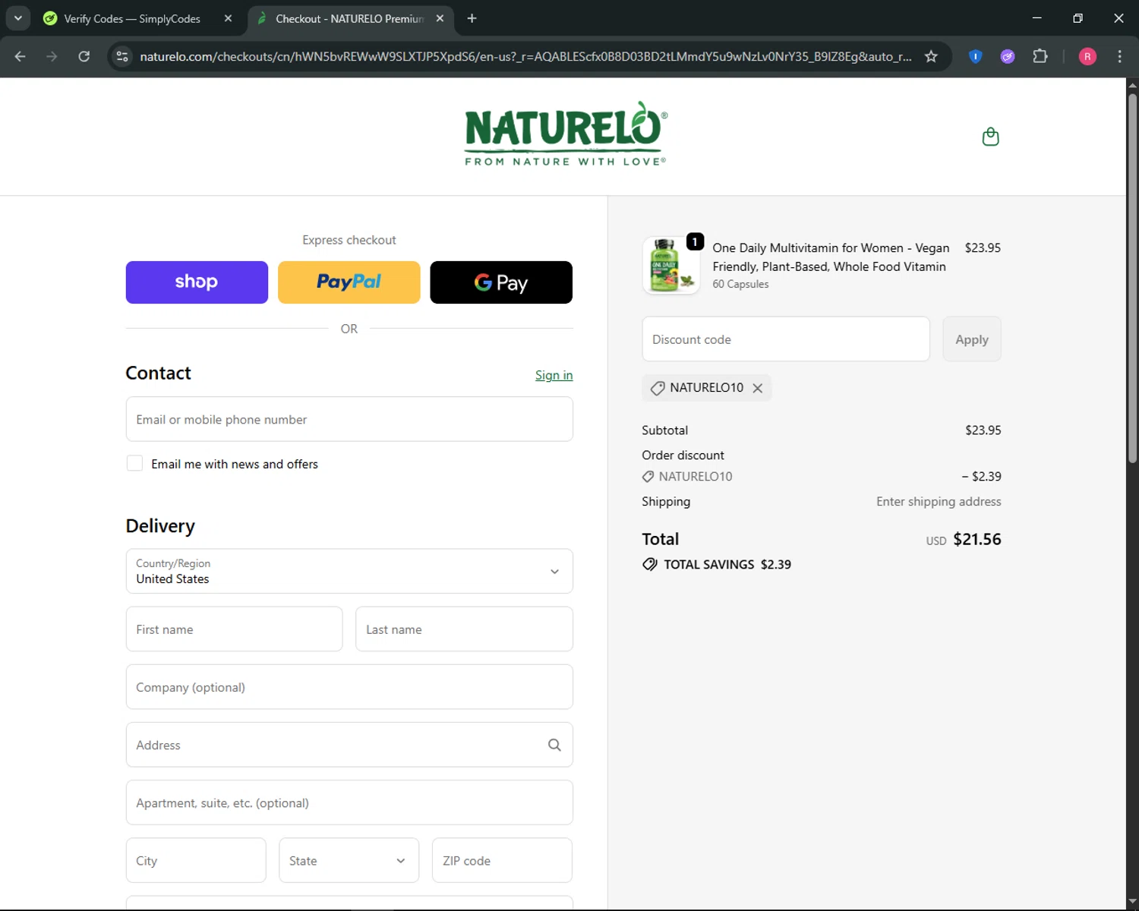Click the Enter shipping address text
1139x911 pixels.
click(x=939, y=502)
